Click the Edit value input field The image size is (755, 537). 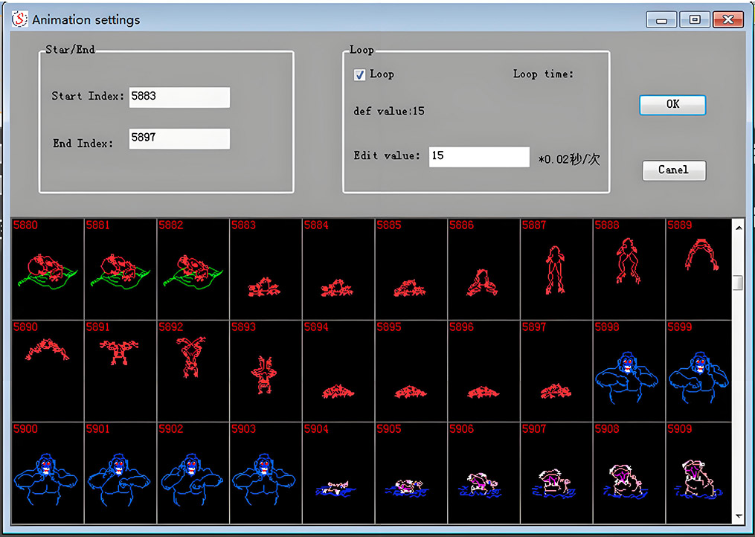click(479, 156)
